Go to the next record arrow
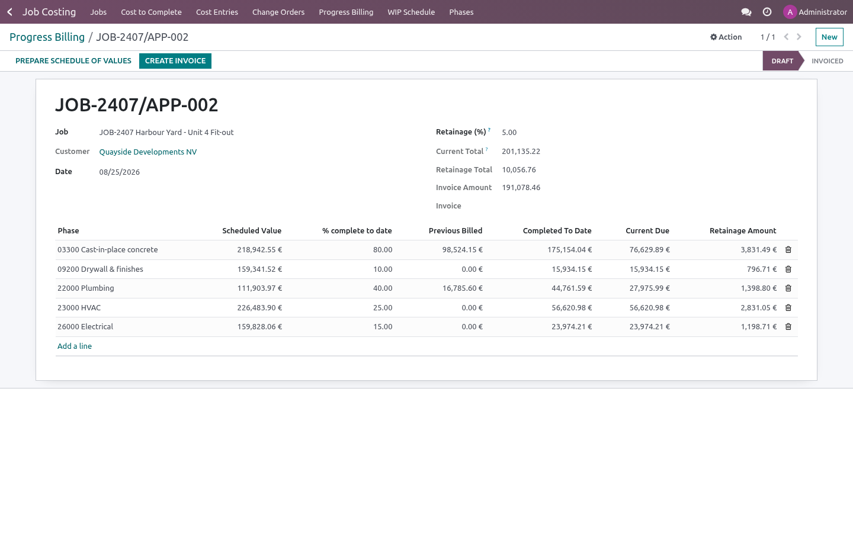 799,37
